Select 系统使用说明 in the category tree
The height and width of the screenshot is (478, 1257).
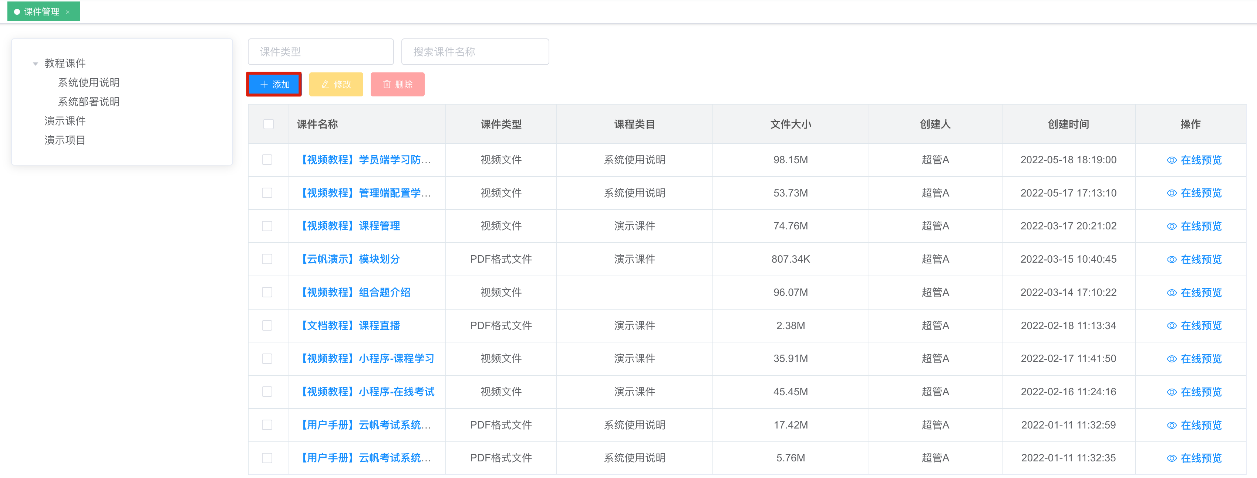point(88,82)
